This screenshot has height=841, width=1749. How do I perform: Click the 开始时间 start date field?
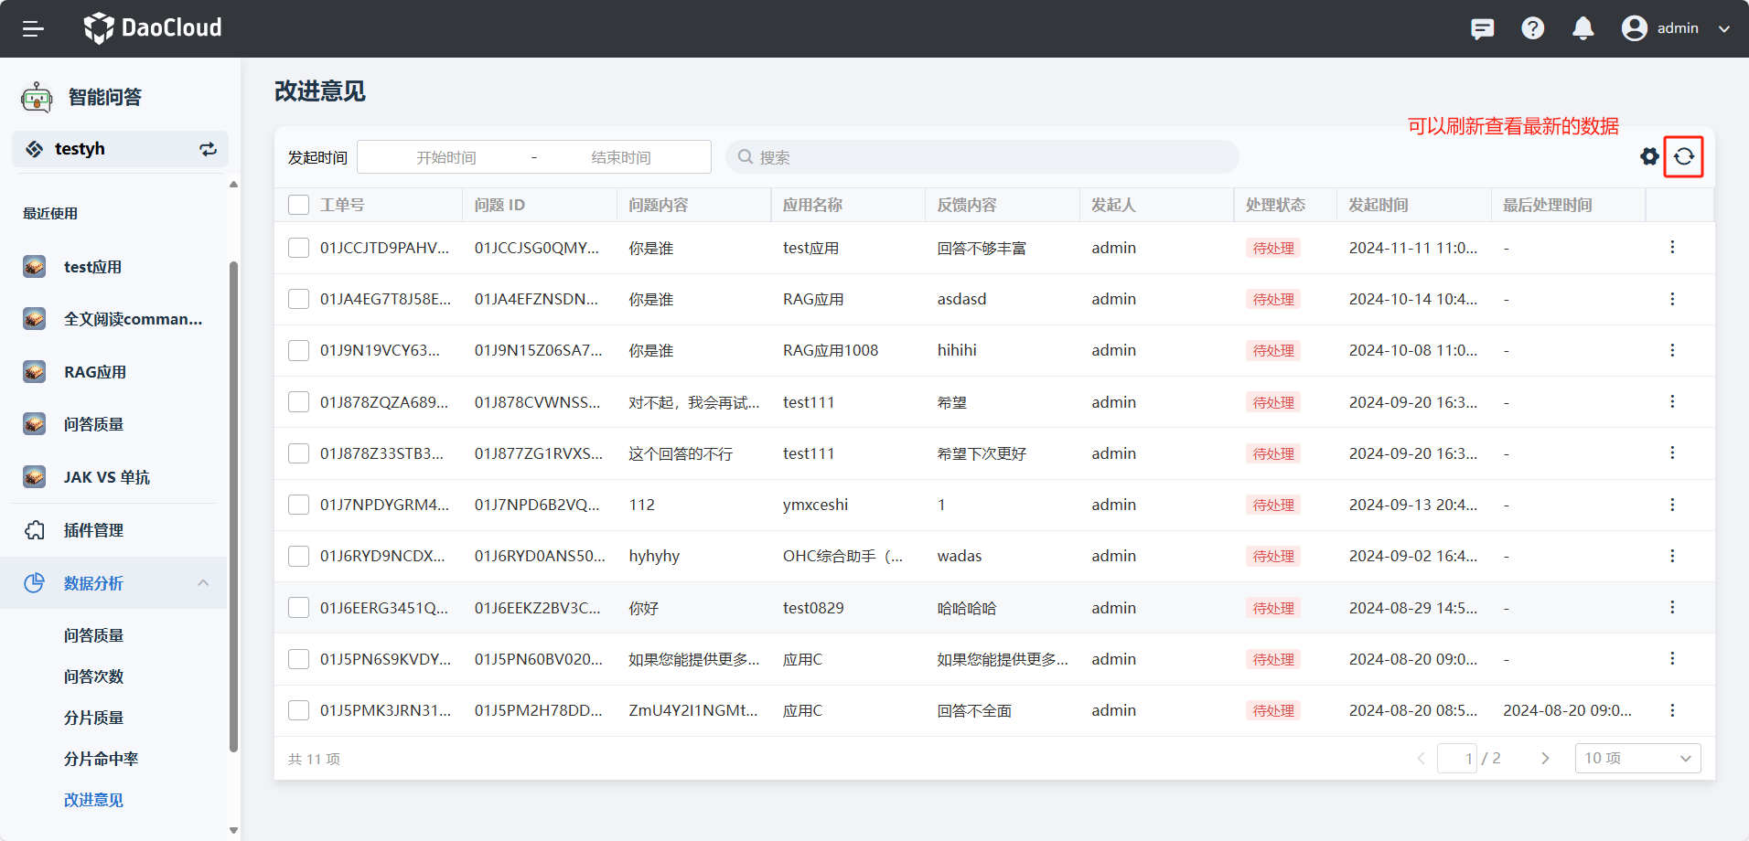point(446,157)
